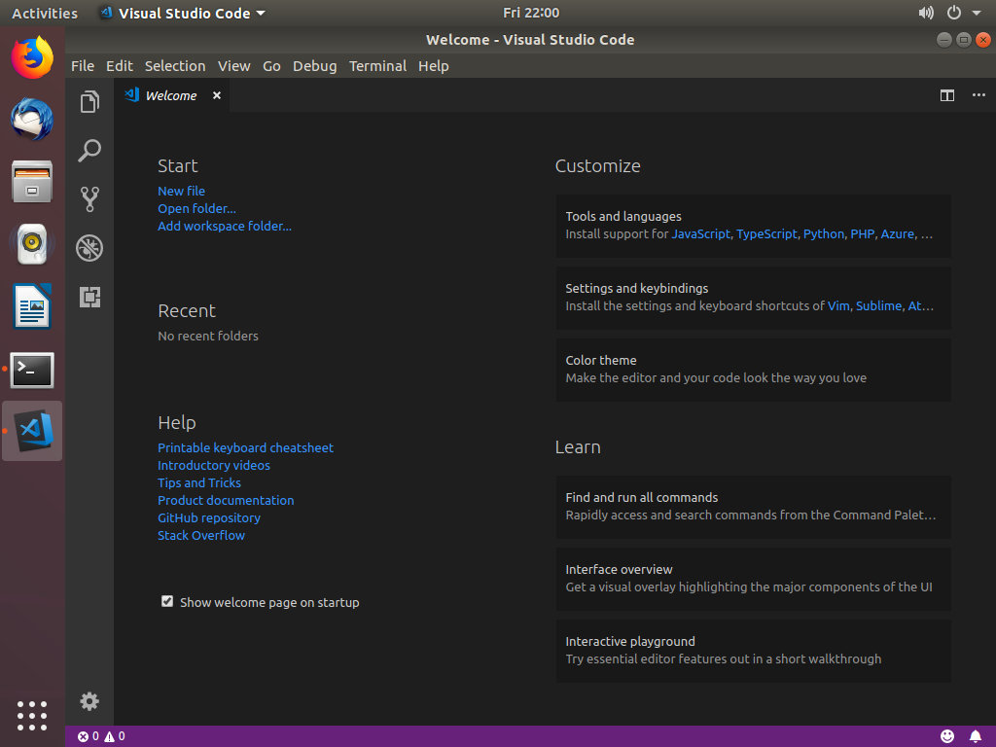This screenshot has width=996, height=747.
Task: Launch Firefox from the dock
Action: click(31, 56)
